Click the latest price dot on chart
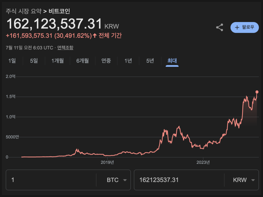 pyautogui.click(x=257, y=92)
